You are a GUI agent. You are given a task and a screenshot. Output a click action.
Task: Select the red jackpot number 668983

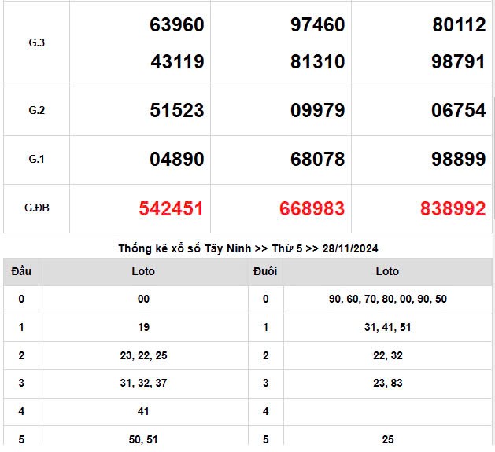(312, 208)
